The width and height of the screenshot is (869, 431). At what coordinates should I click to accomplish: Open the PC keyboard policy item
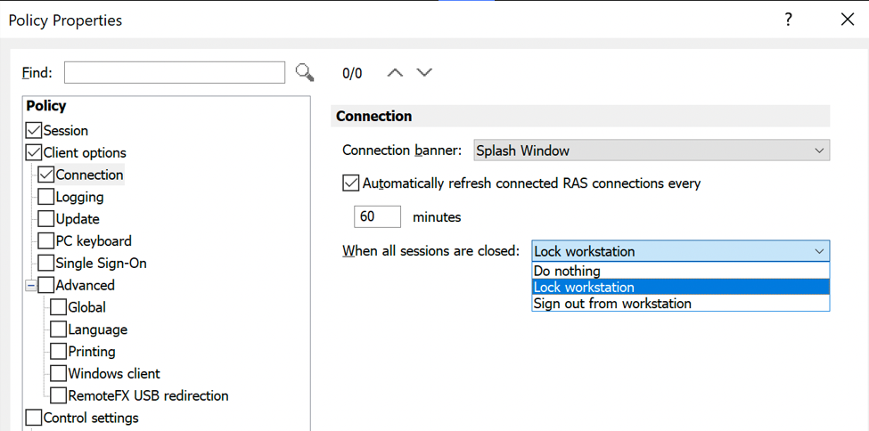click(x=93, y=241)
